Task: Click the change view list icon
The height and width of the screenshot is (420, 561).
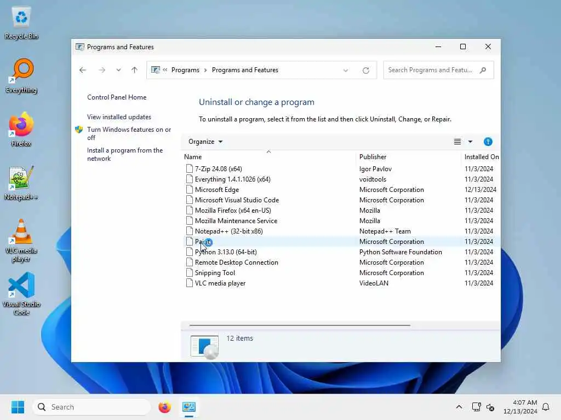Action: coord(457,142)
